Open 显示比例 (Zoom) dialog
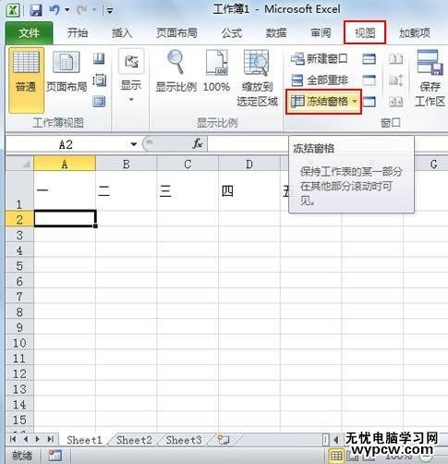Screen dimensions: 448x464 click(176, 71)
